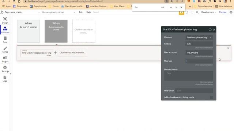
Task: Open the Help menu
Action: point(88,12)
